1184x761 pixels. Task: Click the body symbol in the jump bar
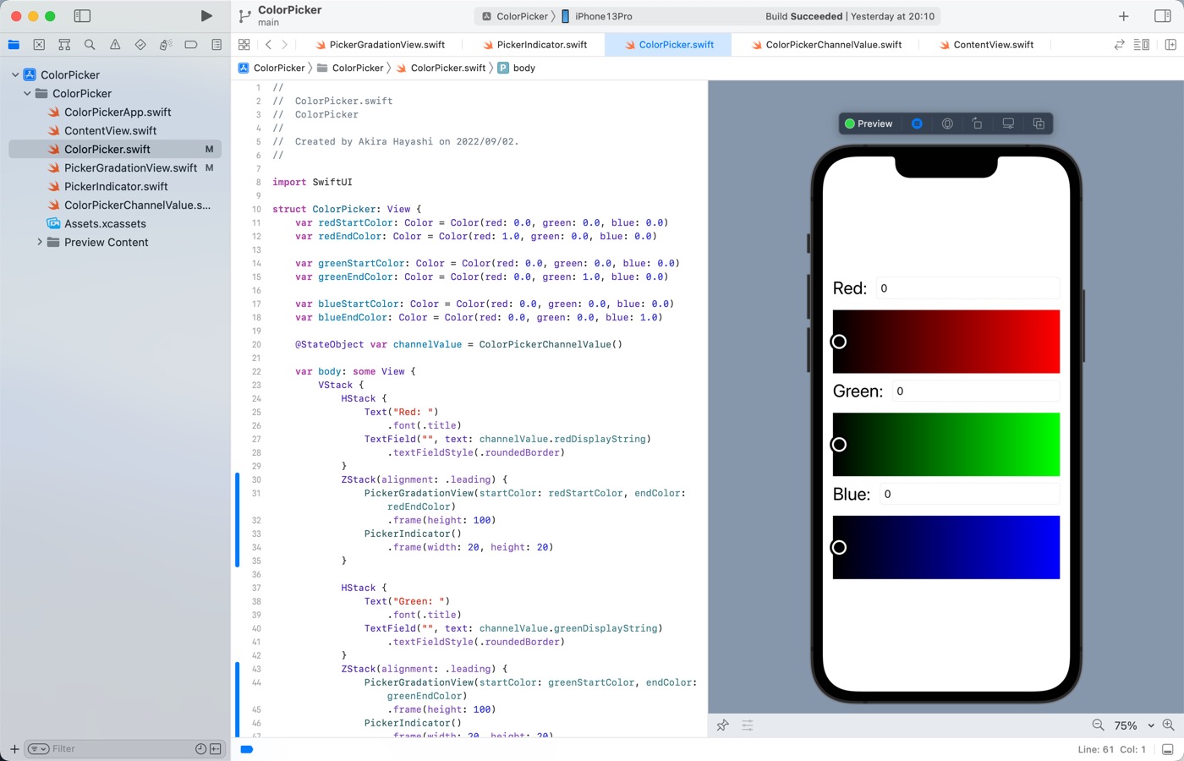[x=517, y=68]
